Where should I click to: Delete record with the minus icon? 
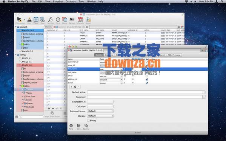click(53, 108)
